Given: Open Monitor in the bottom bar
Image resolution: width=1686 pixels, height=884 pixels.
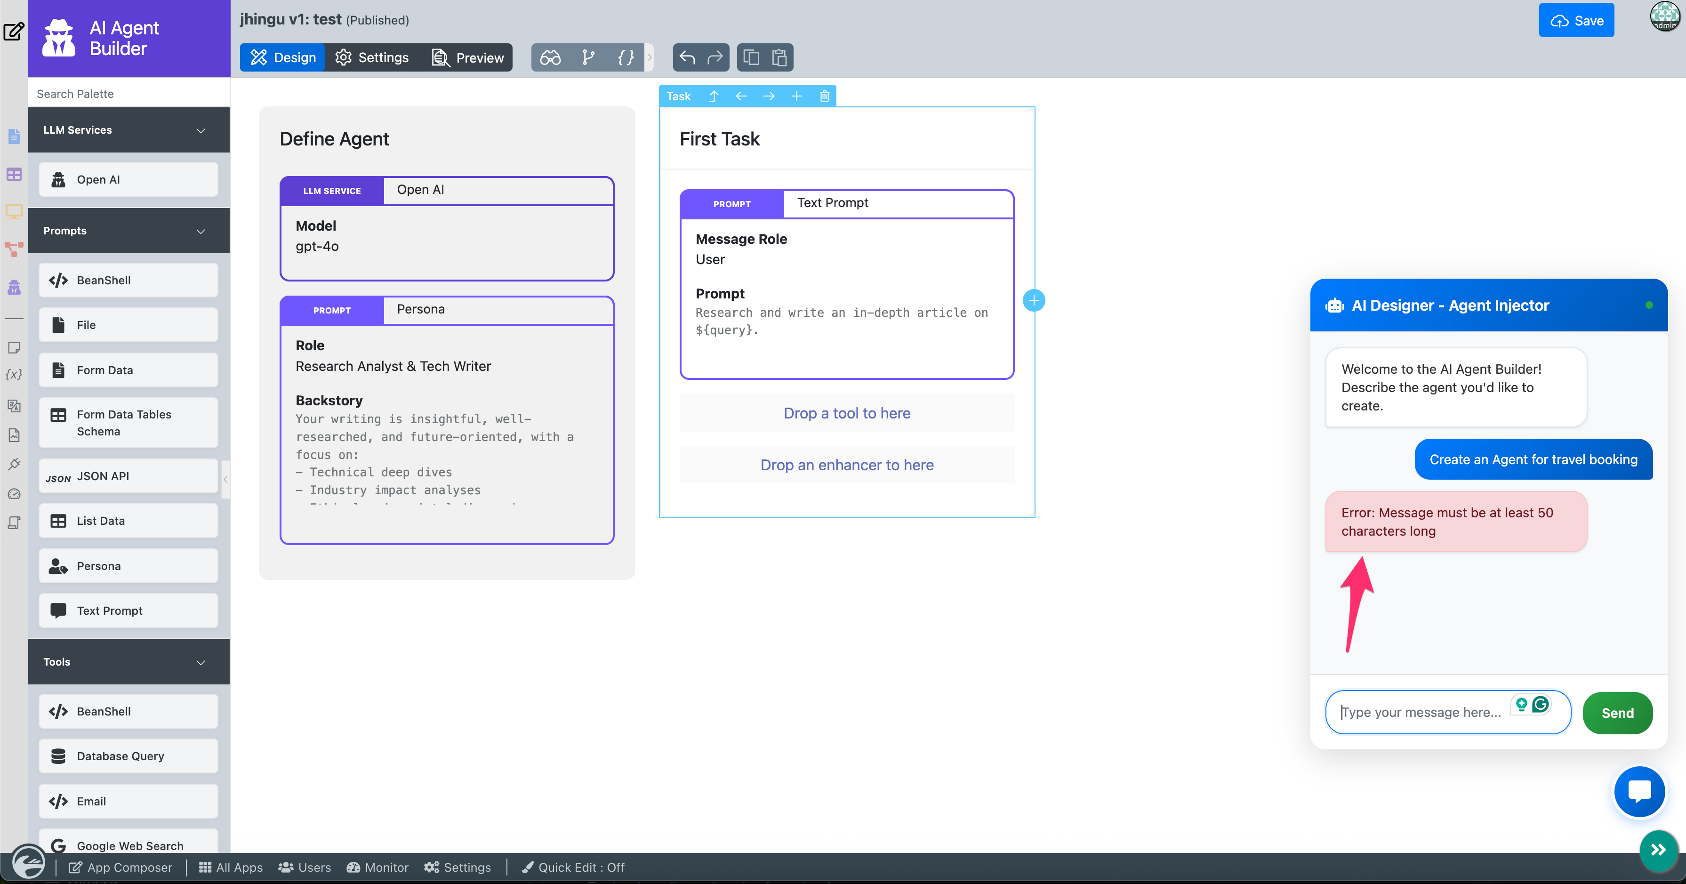Looking at the screenshot, I should coord(377,867).
